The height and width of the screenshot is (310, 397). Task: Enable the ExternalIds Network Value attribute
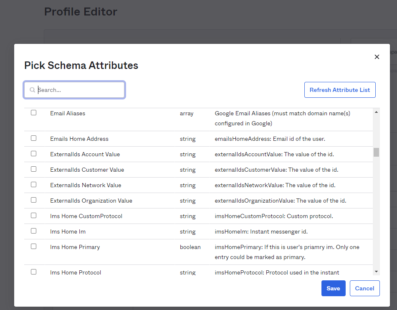[33, 185]
